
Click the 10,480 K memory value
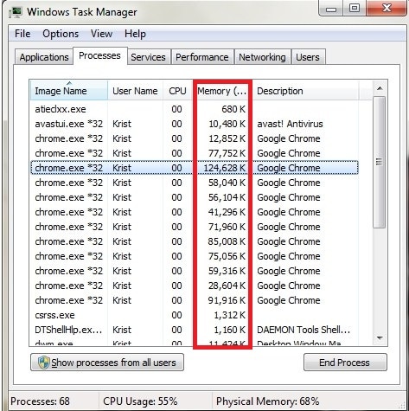click(x=227, y=124)
